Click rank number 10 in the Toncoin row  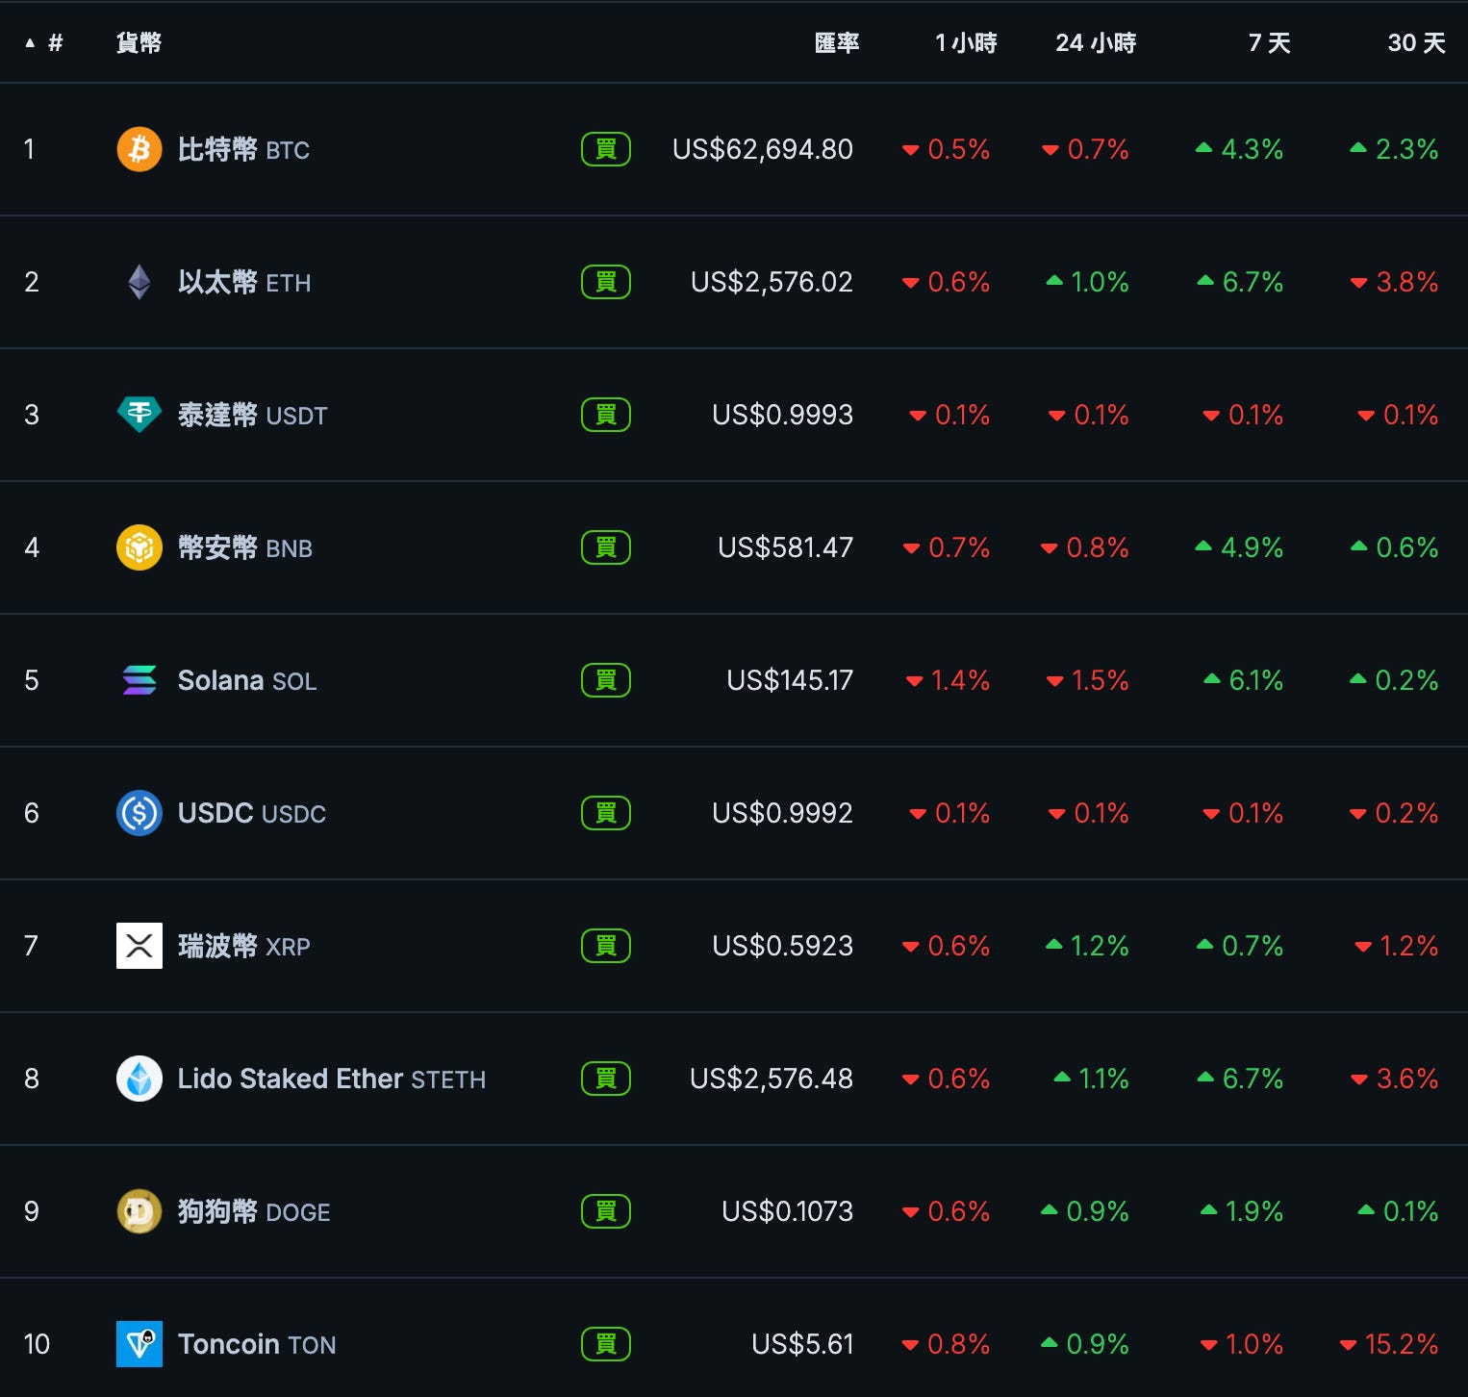click(37, 1344)
